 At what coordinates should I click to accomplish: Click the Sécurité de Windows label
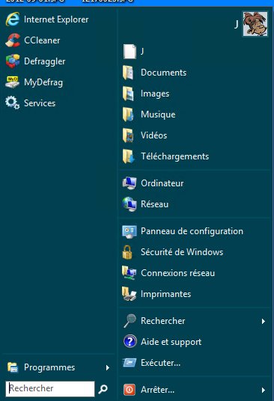coord(182,252)
